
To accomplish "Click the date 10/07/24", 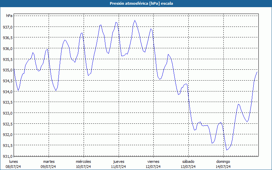I will (x=83, y=167).
